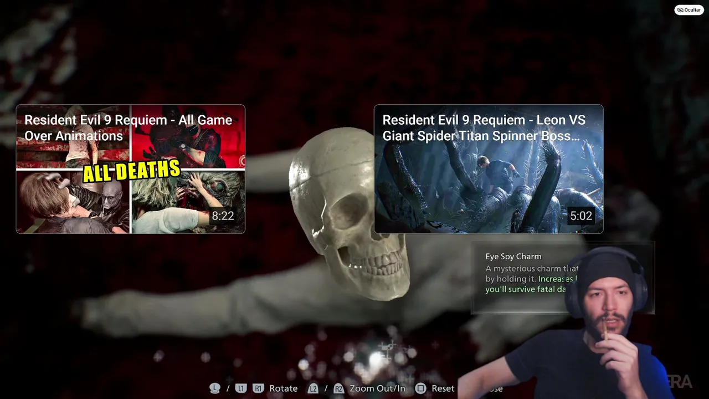The height and width of the screenshot is (399, 709).
Task: Click the R2 trigger icon
Action: [338, 388]
